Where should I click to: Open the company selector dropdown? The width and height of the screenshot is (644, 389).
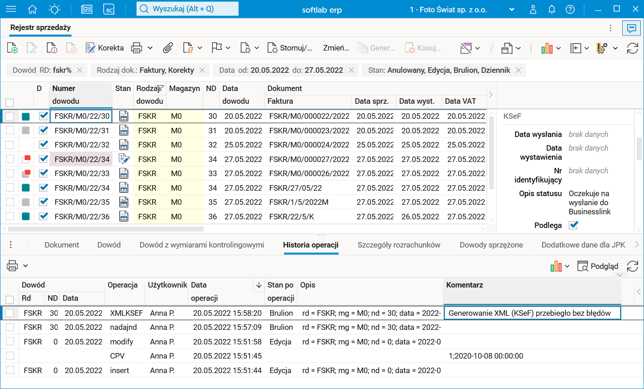511,10
